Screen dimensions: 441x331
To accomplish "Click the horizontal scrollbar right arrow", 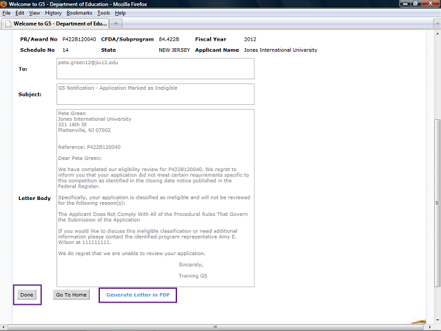I will click(x=430, y=327).
